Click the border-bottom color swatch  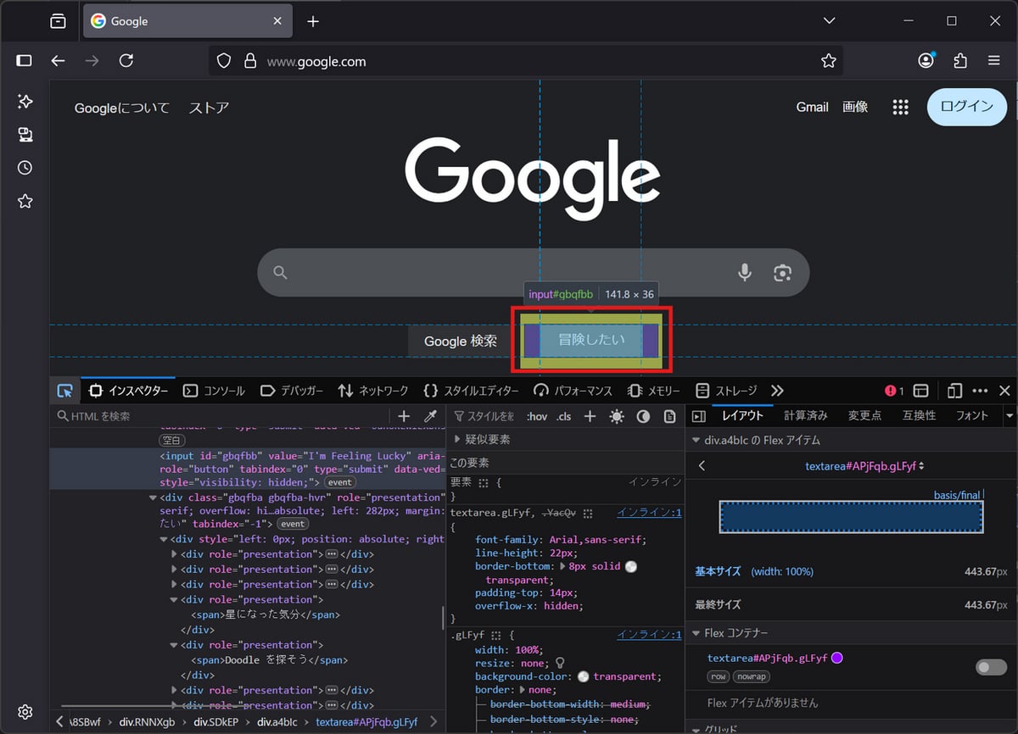630,566
